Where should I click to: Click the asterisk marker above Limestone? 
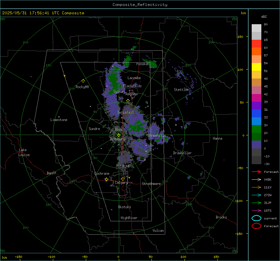tap(59, 117)
